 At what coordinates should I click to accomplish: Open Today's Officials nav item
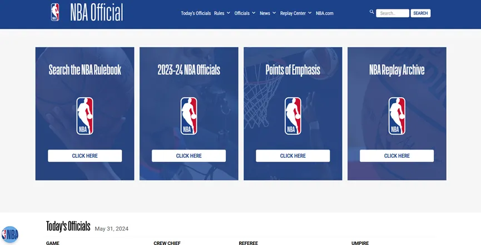[196, 13]
